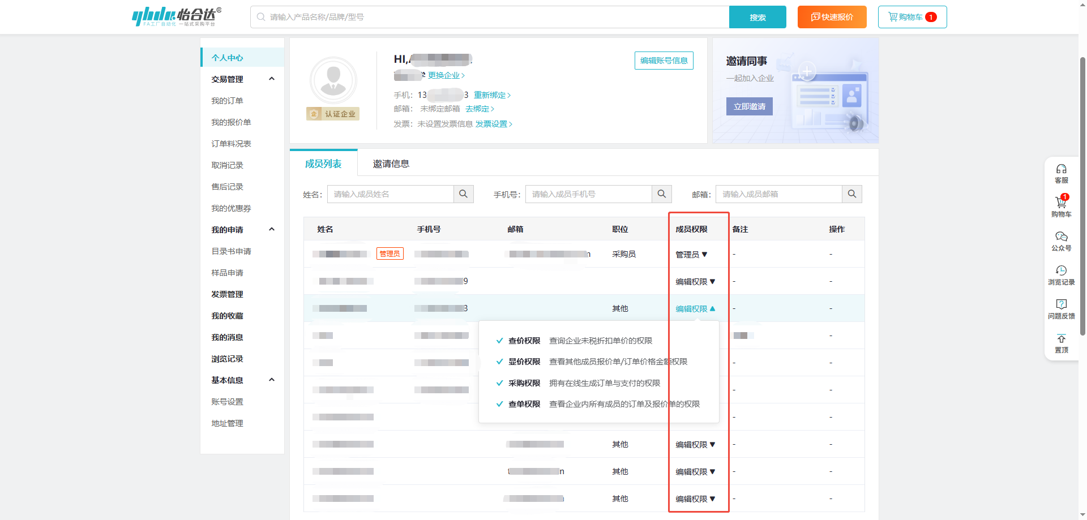Click the customer service headset icon
1087x520 pixels.
coord(1061,169)
